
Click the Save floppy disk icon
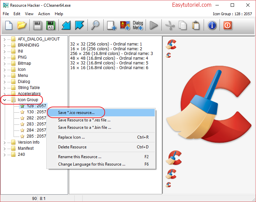coord(37,25)
